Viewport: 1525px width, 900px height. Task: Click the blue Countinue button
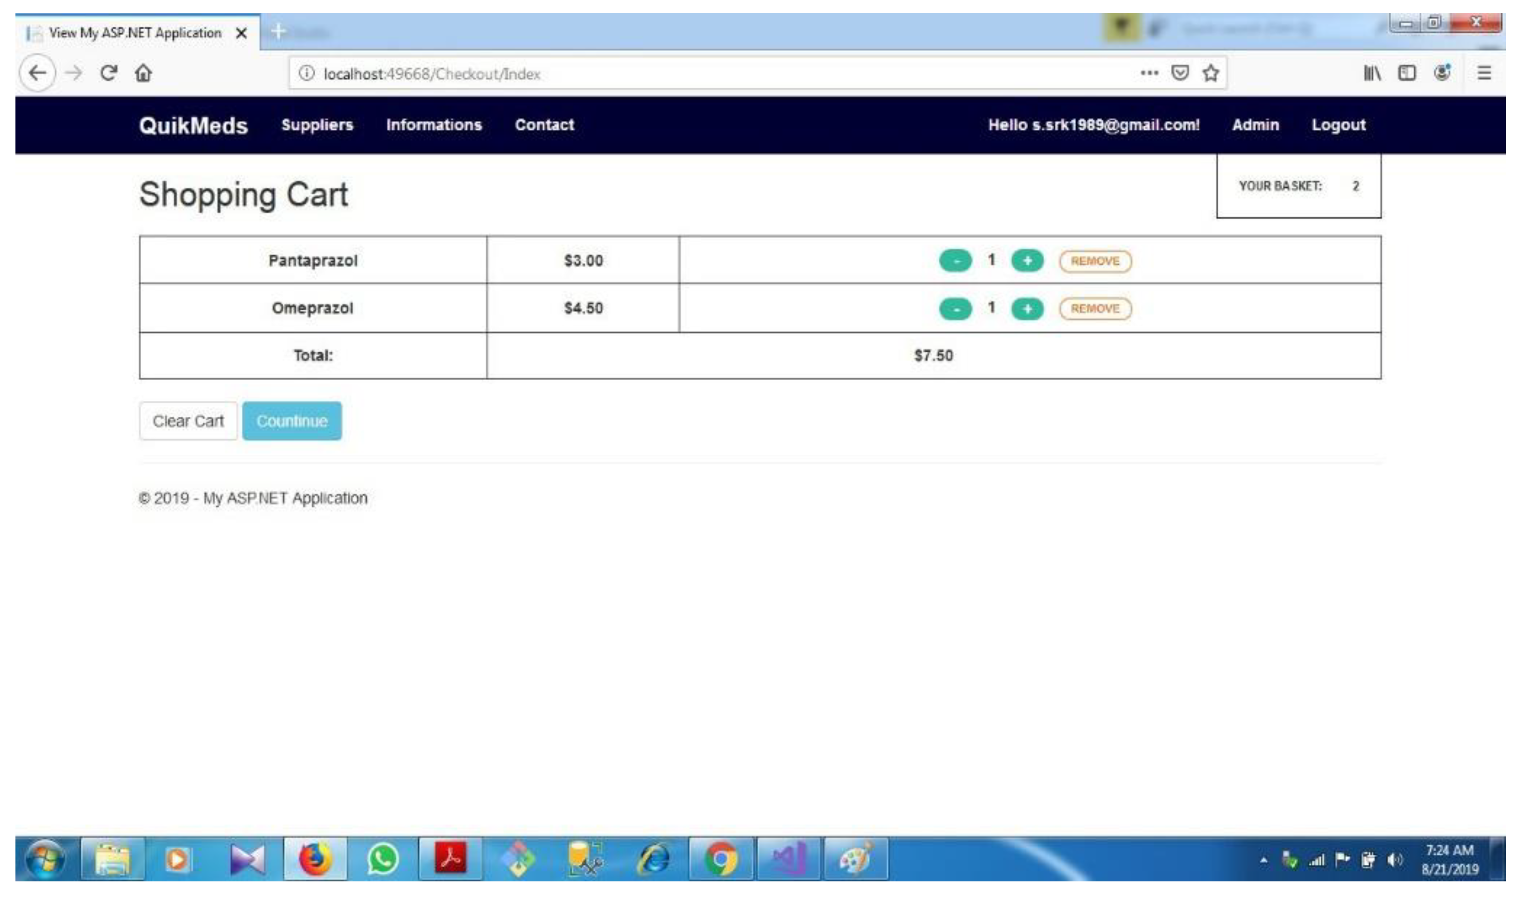pos(292,420)
